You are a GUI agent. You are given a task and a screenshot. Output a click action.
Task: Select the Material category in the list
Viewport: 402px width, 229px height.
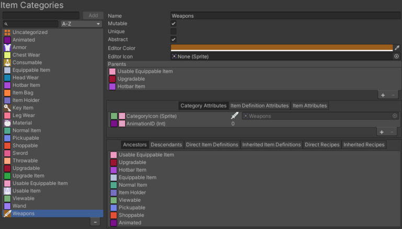tap(22, 123)
